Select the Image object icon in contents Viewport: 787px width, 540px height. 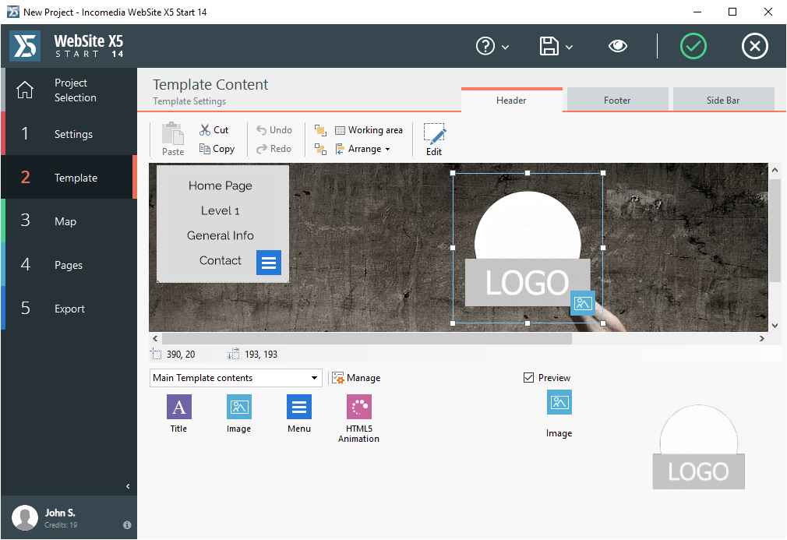click(x=238, y=407)
